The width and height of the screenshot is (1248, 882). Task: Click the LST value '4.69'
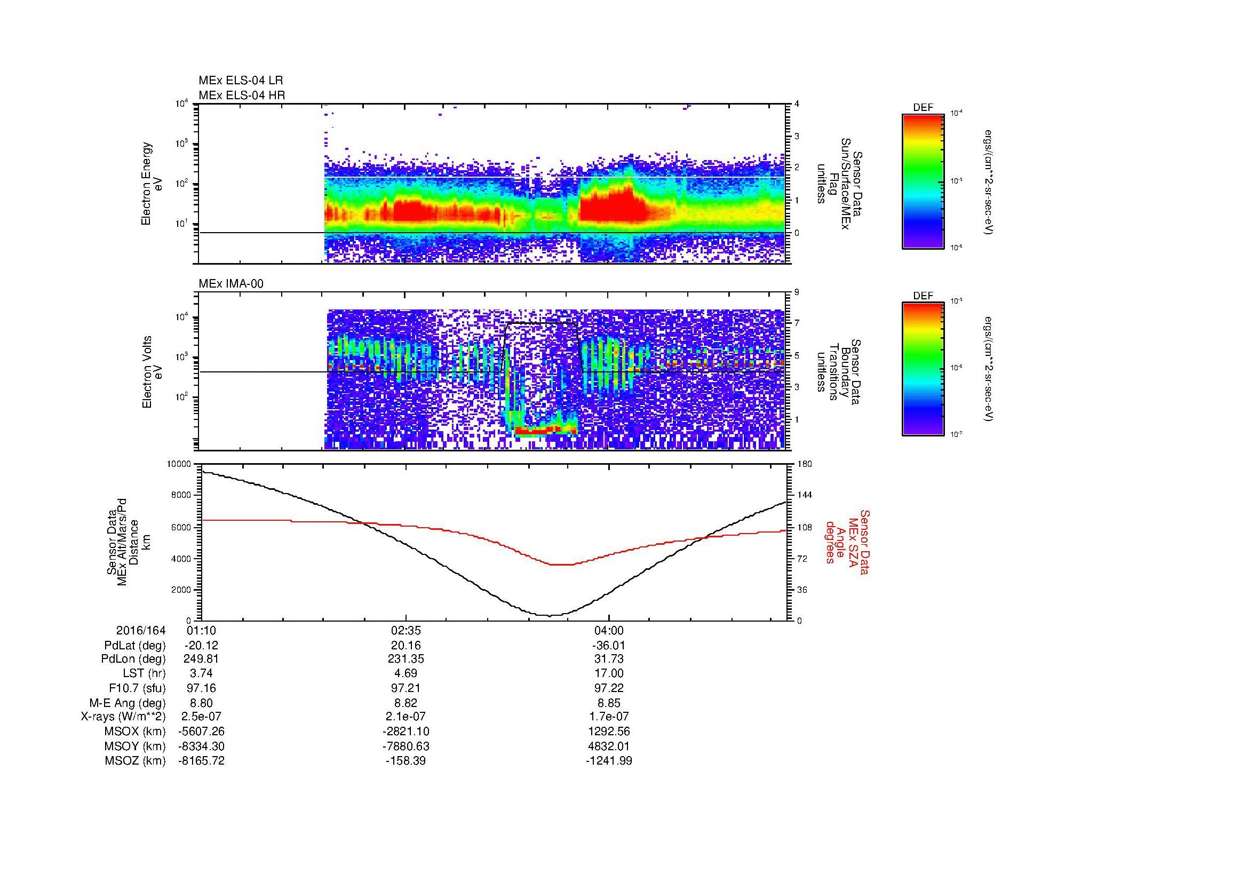click(406, 673)
